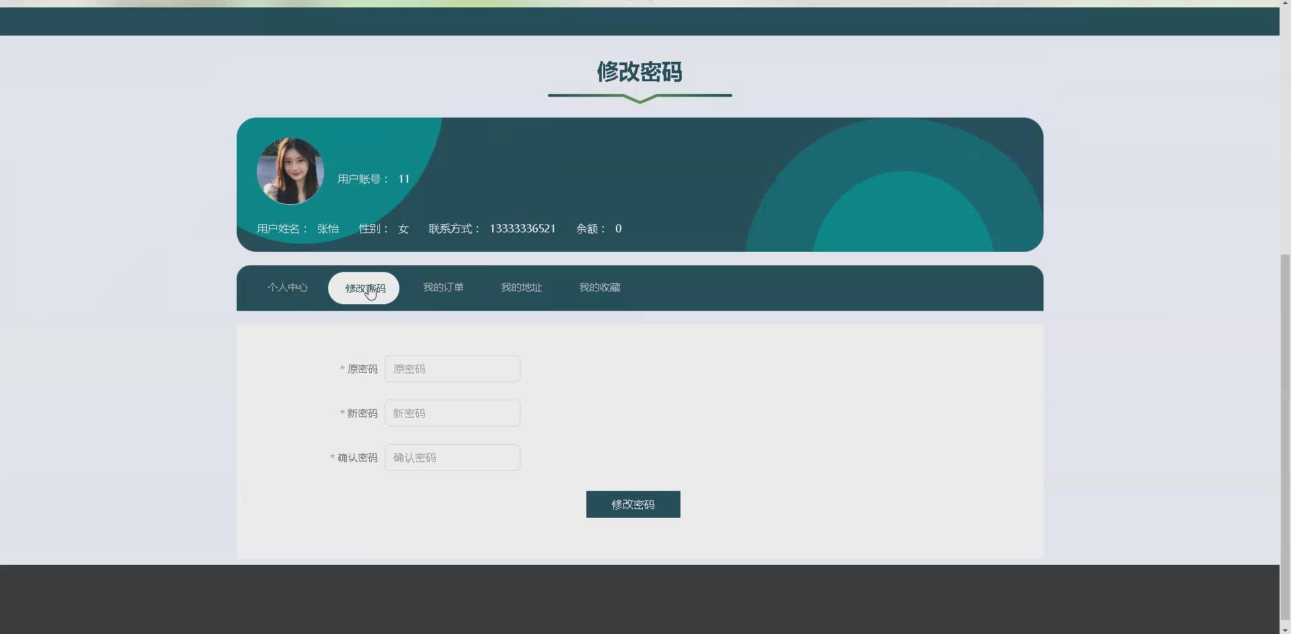Viewport: 1291px width, 634px height.
Task: Click the phone number 13333336521
Action: [x=522, y=228]
